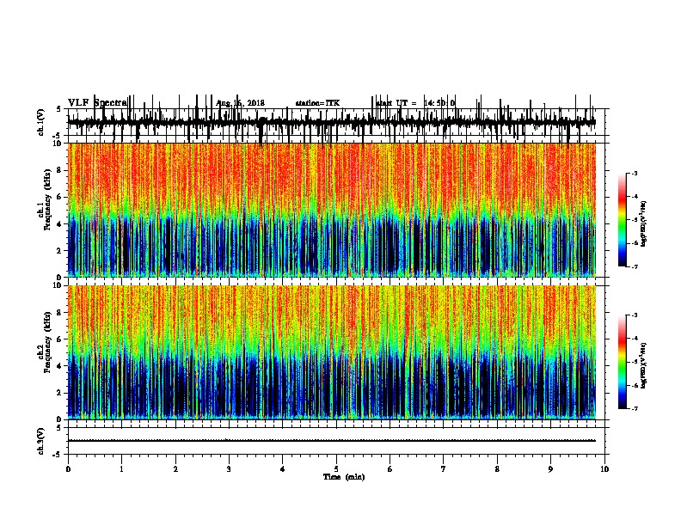Screen dimensions: 681x526
Task: Click the ch.1 spectrogram '8' kHz tick label
Action: coord(60,170)
